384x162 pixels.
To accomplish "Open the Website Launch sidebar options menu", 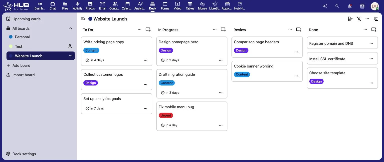I will click(x=71, y=56).
